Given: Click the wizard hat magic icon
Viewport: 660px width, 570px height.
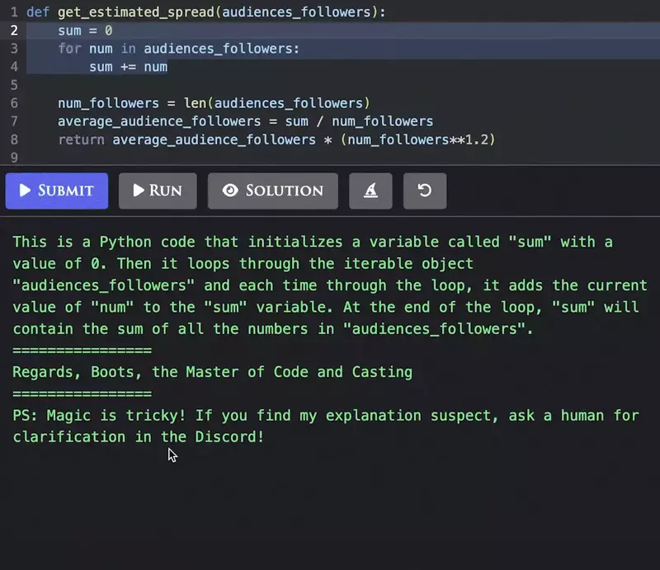Looking at the screenshot, I should (x=370, y=191).
